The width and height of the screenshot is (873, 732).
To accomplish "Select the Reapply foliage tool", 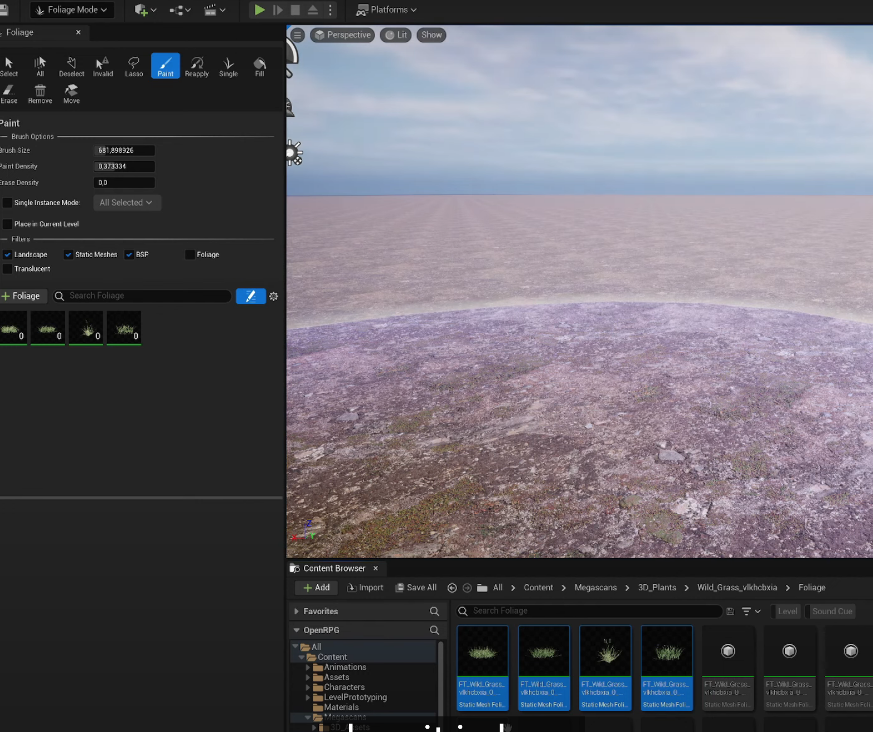I will pos(196,65).
